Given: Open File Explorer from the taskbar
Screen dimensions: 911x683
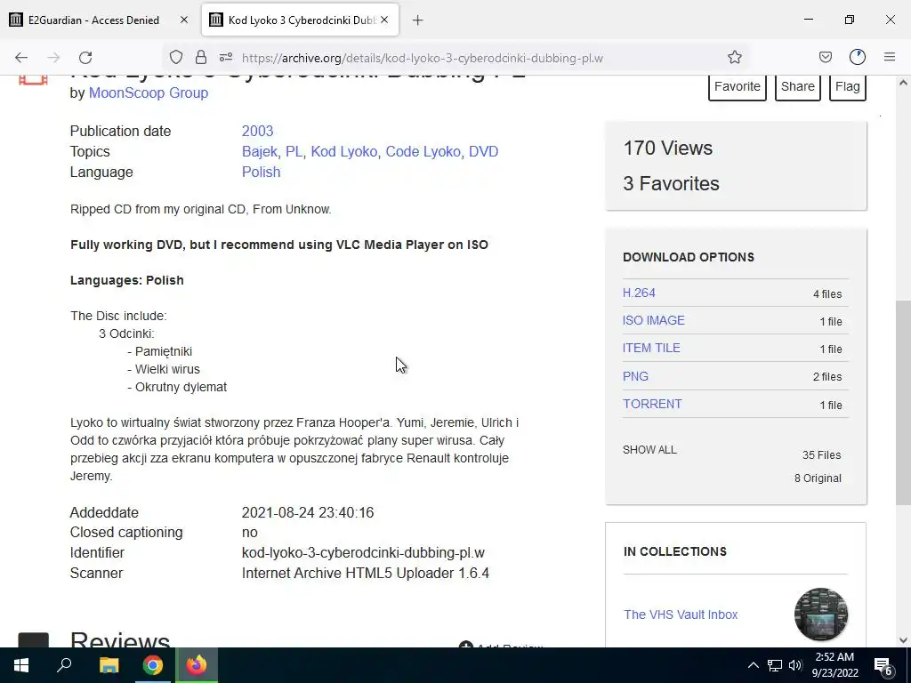Looking at the screenshot, I should pos(109,665).
